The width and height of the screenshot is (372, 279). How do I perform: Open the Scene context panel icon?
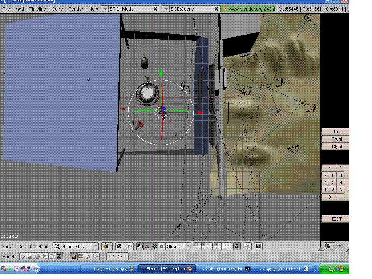point(59,256)
